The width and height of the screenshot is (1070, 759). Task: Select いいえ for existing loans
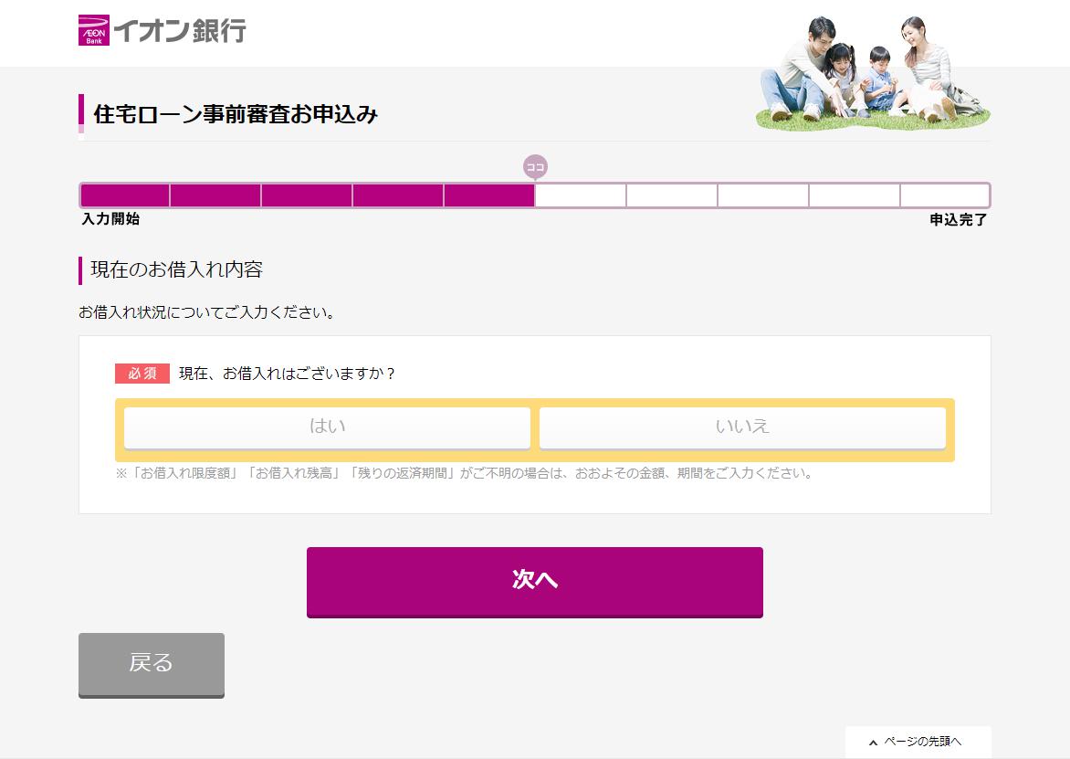click(742, 427)
